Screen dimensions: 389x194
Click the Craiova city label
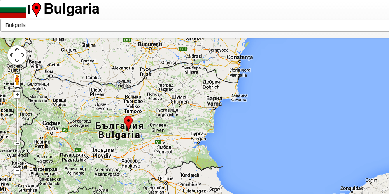click(69, 50)
